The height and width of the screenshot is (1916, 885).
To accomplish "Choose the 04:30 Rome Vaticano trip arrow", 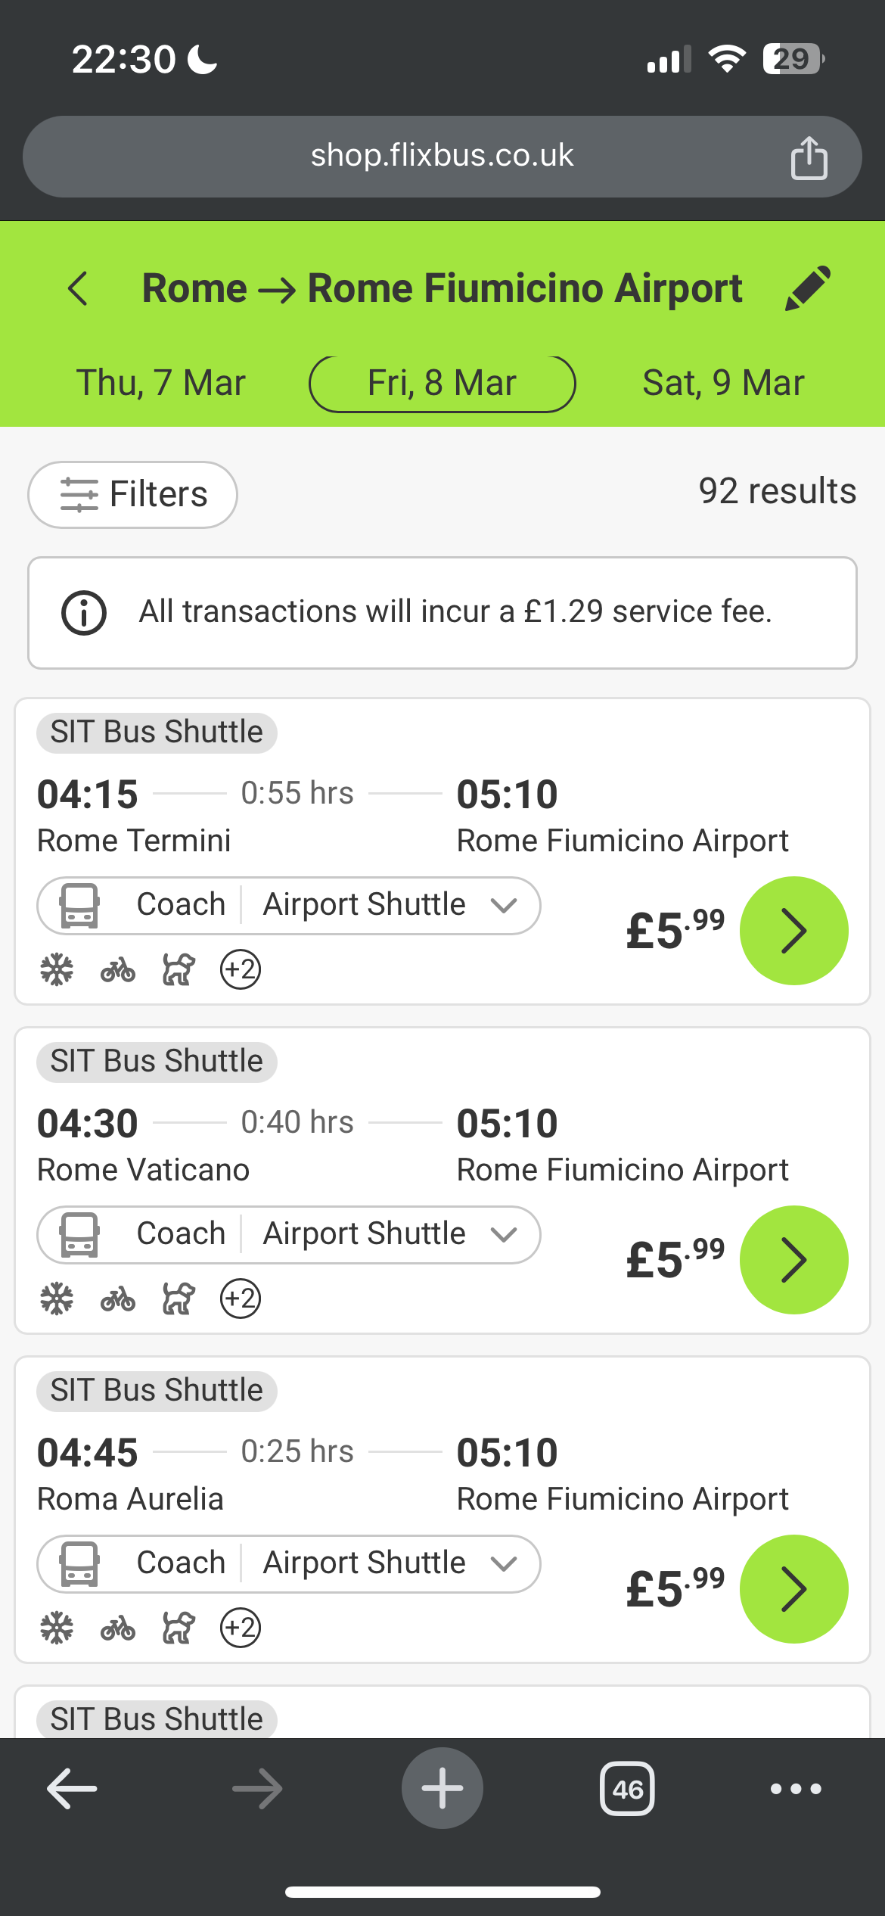I will point(793,1260).
